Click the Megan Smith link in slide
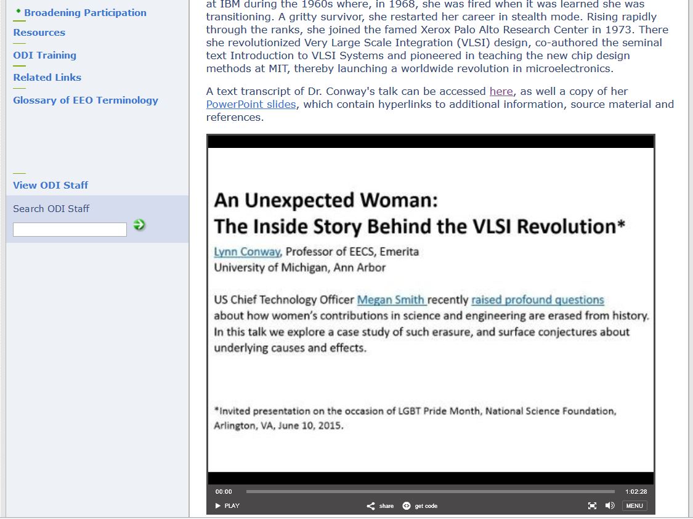 [x=391, y=300]
